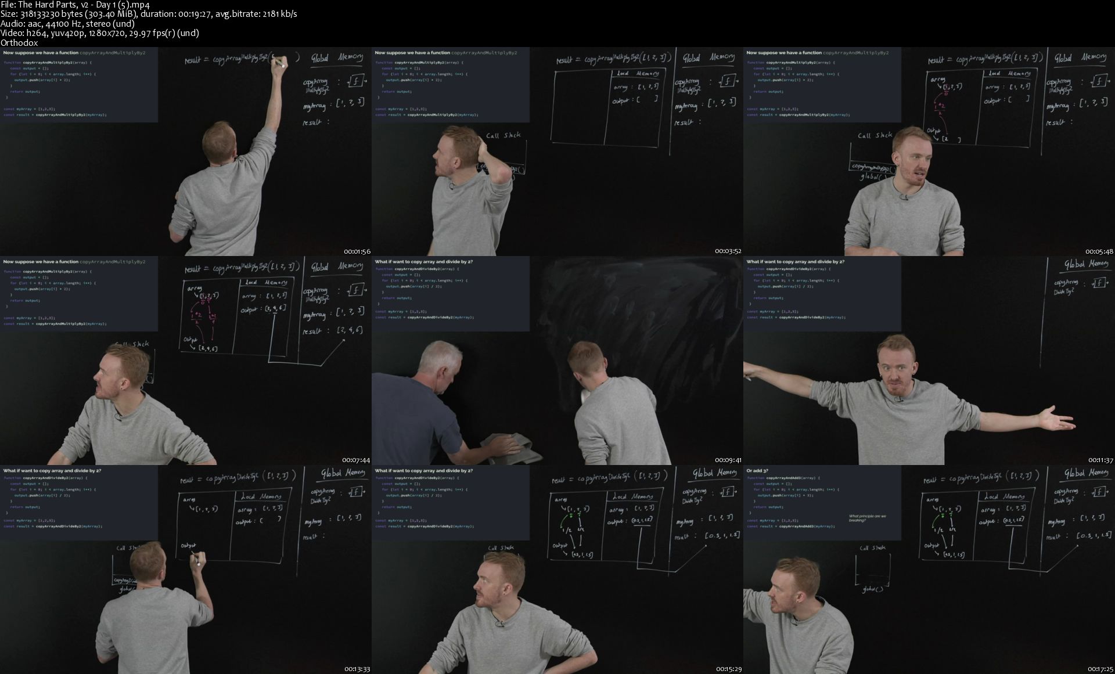Click the 00:17:25 timestamp label

coord(1100,669)
